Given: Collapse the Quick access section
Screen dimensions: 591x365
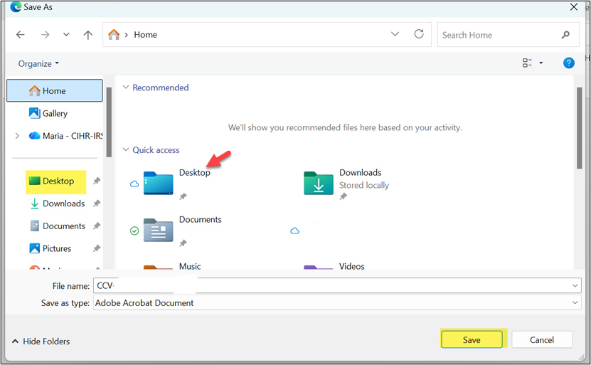Looking at the screenshot, I should click(x=126, y=150).
